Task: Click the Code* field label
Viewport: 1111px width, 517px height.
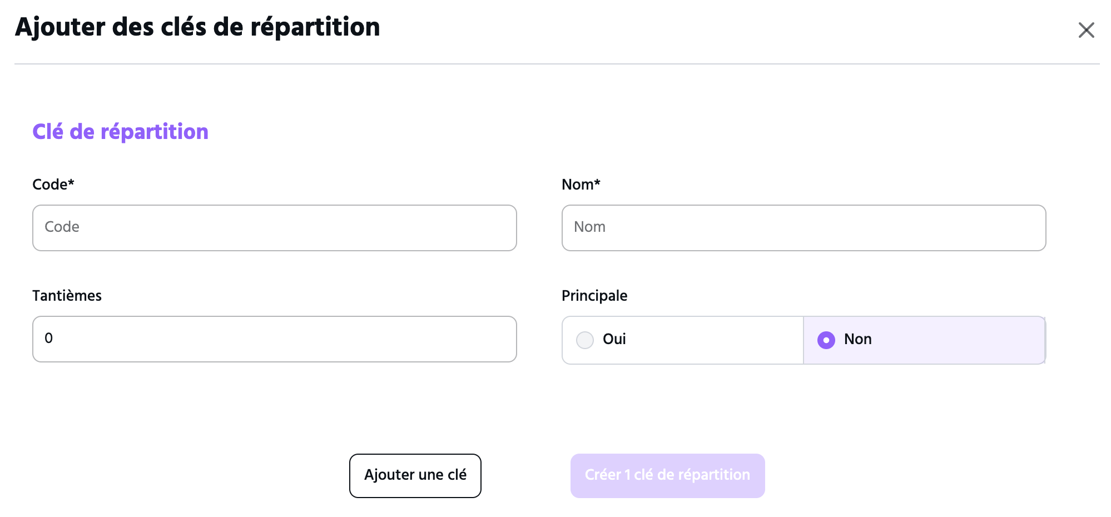Action: 53,185
